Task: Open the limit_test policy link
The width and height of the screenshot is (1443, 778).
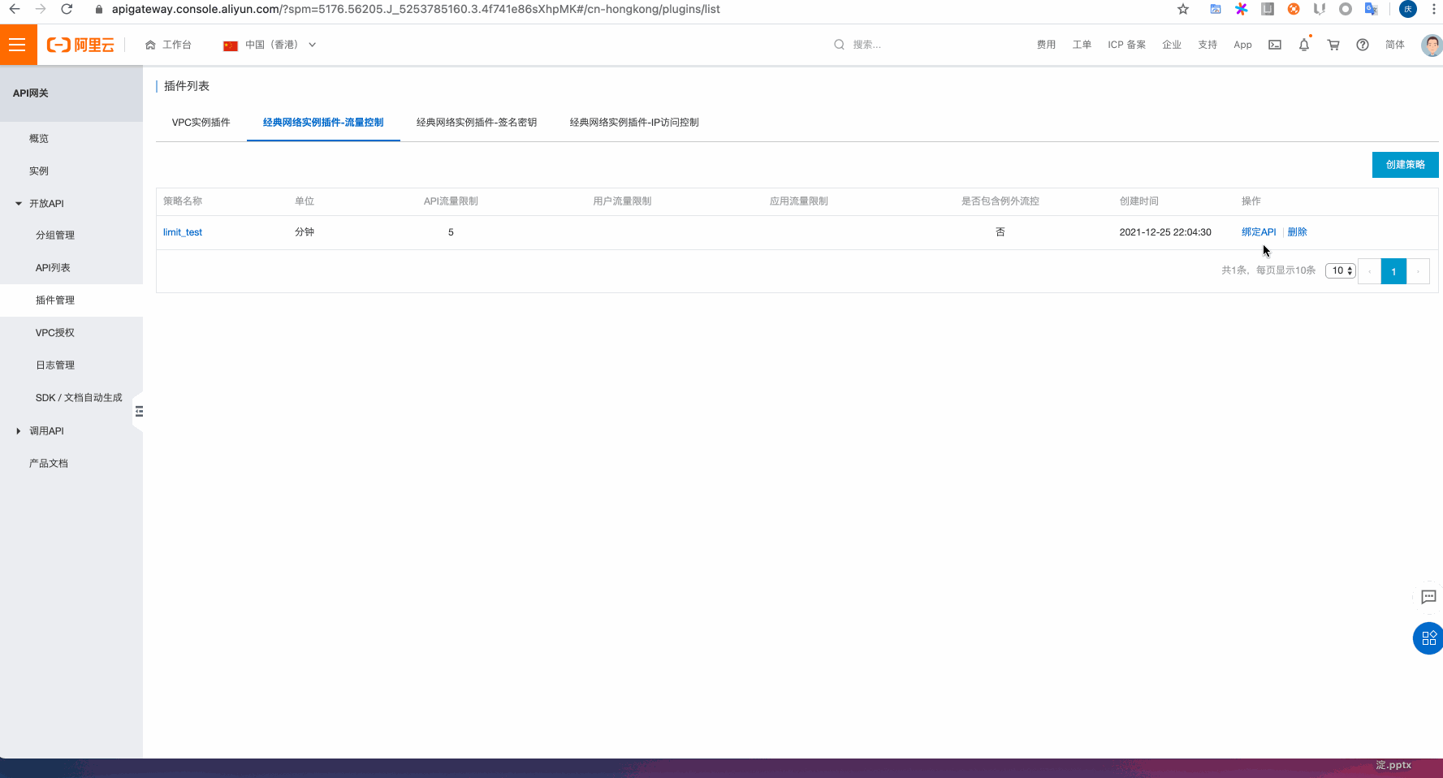Action: (183, 232)
